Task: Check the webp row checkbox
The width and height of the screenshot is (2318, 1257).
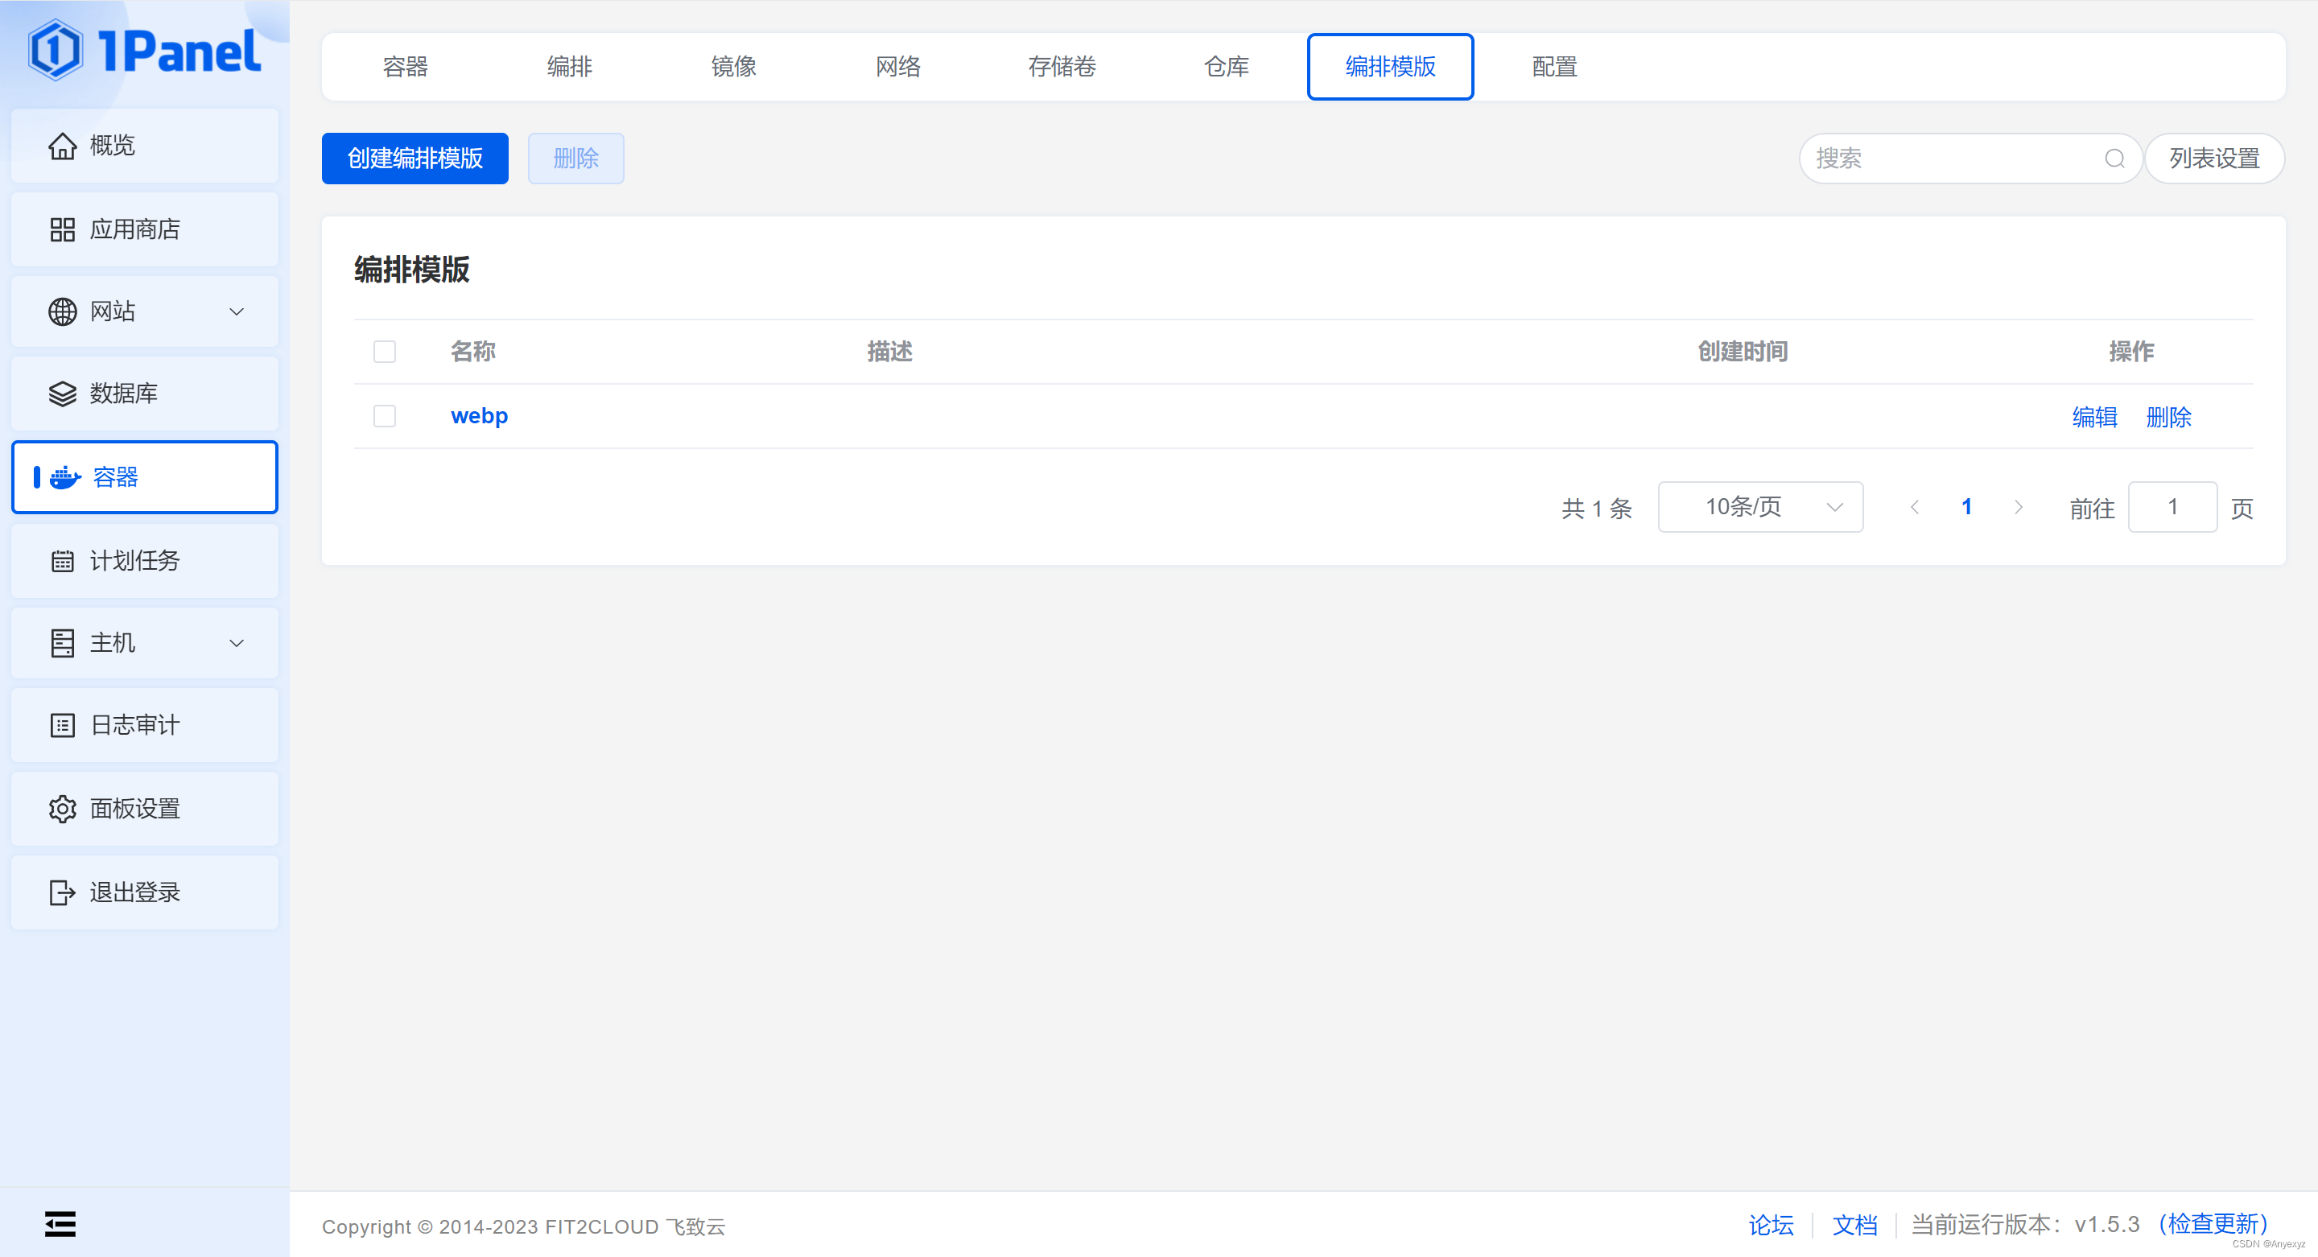Action: [384, 416]
